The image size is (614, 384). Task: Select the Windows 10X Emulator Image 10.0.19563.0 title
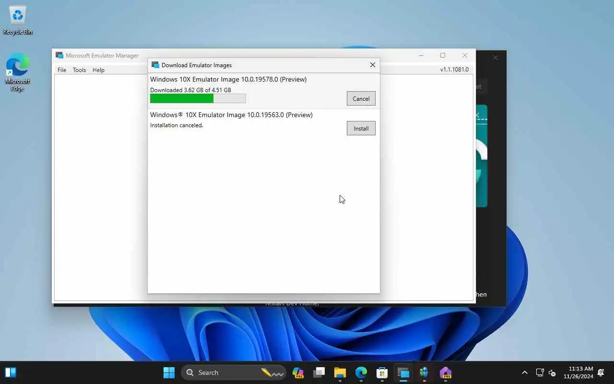[231, 115]
